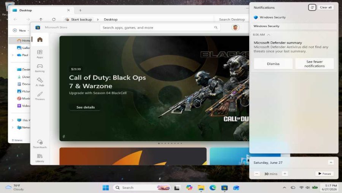Click the File Explorer Back arrow
342x193 pixels.
15,19
